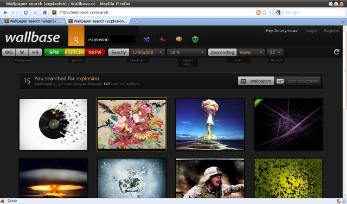Click the Register link

click(331, 30)
